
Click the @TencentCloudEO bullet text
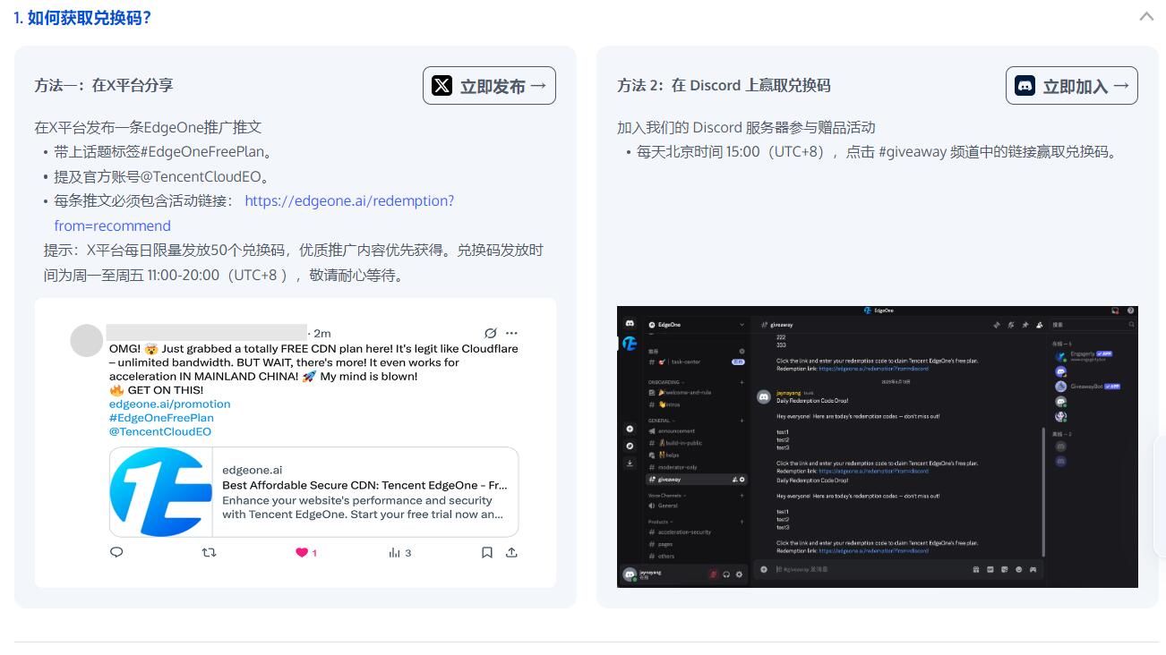click(x=161, y=176)
